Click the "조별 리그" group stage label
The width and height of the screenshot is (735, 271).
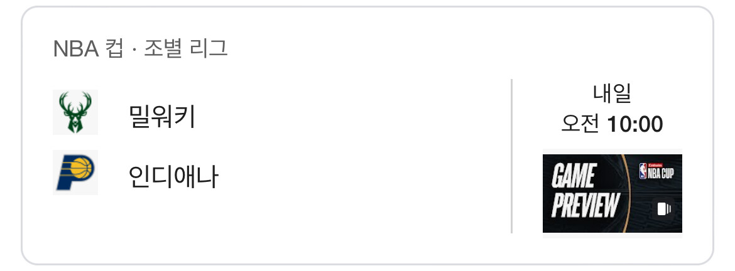(x=185, y=49)
